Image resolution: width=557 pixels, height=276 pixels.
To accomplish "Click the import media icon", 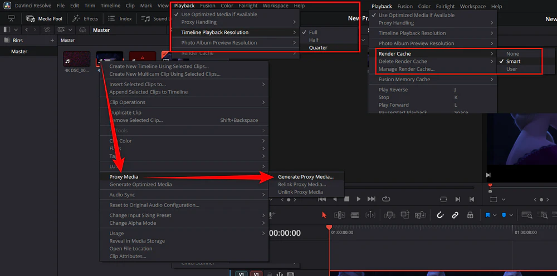I will pos(61,30).
